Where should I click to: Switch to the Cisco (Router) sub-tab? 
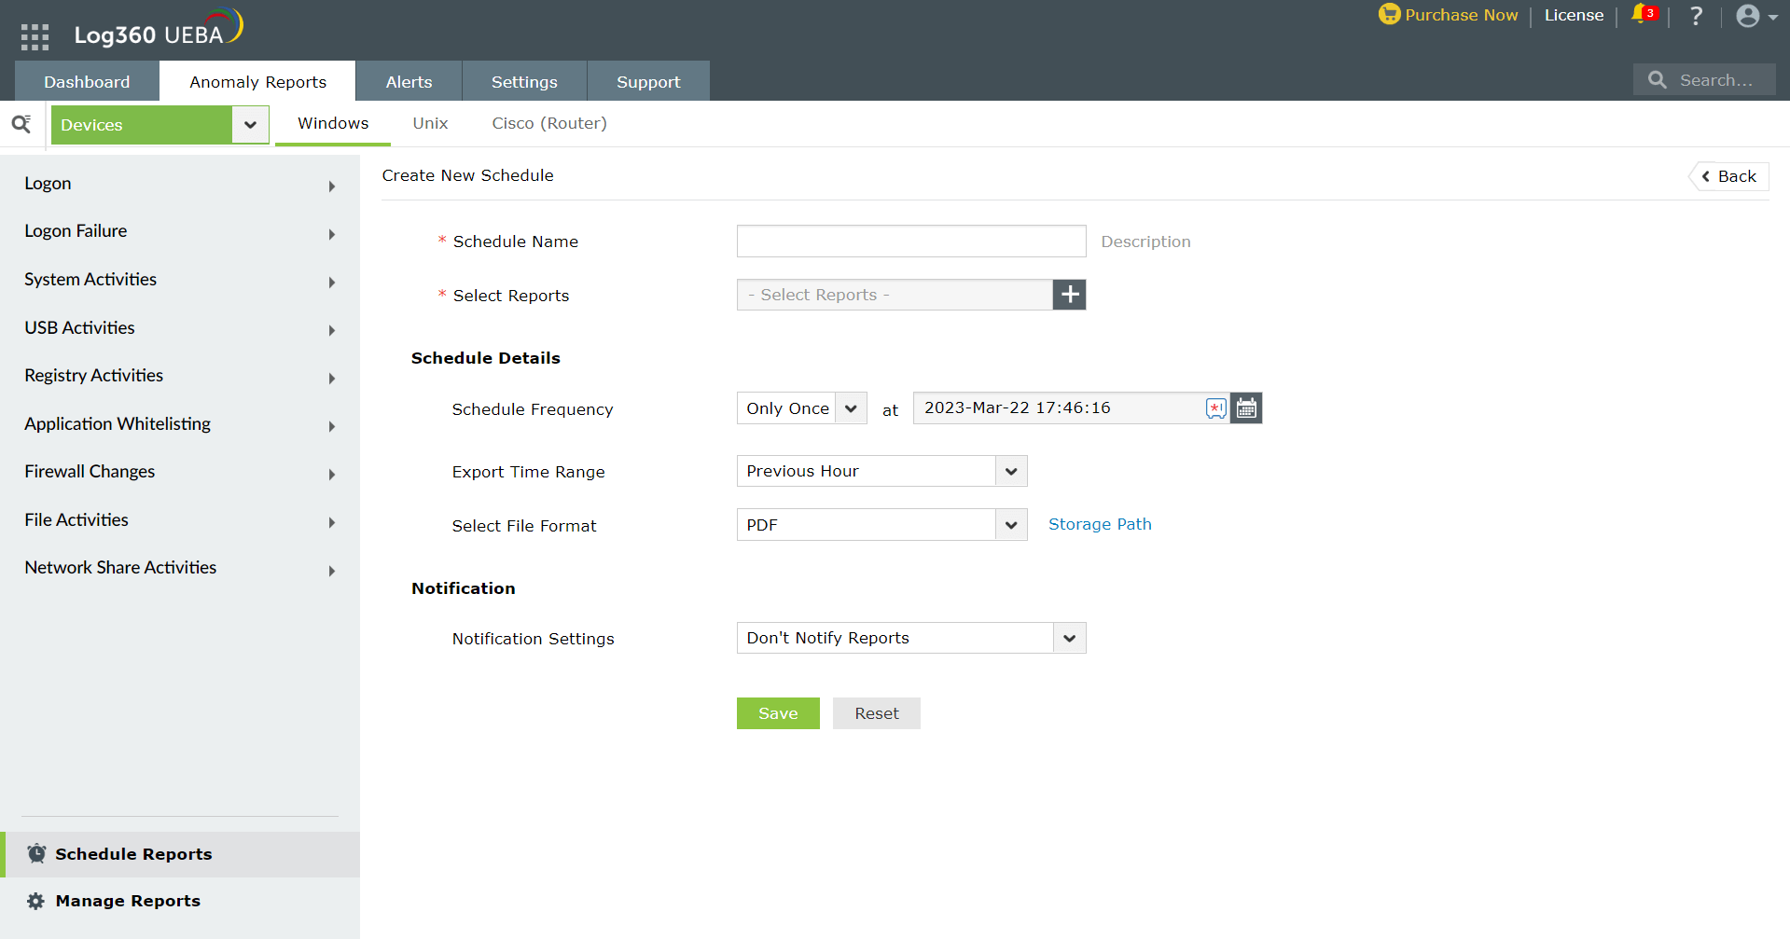click(549, 123)
